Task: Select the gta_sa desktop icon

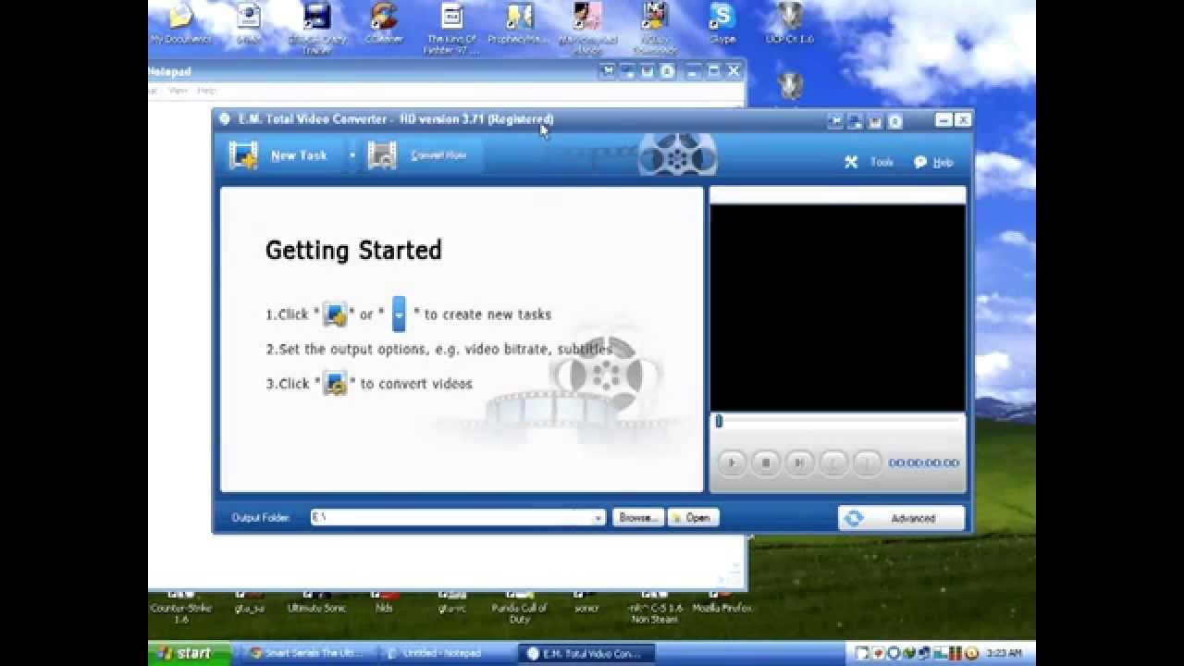Action: point(250,602)
